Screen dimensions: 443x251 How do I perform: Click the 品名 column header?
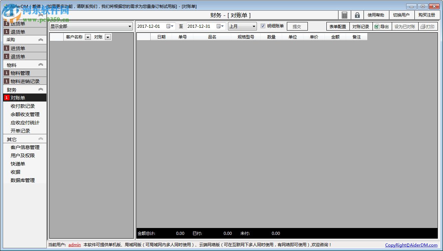tap(212, 37)
